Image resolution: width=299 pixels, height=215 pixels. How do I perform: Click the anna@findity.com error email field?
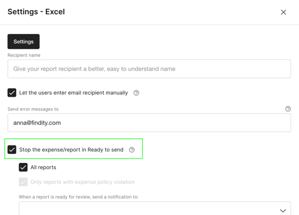click(x=149, y=123)
